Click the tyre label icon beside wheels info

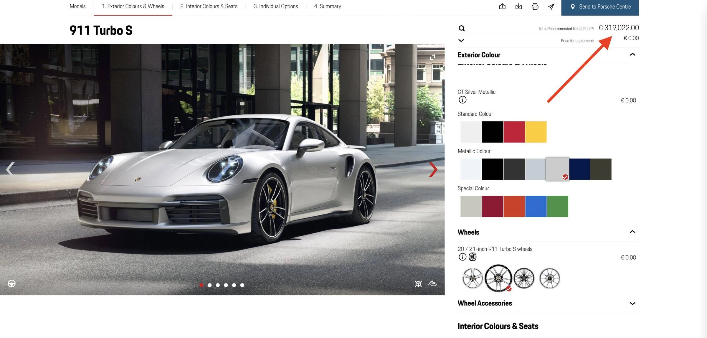pyautogui.click(x=473, y=257)
